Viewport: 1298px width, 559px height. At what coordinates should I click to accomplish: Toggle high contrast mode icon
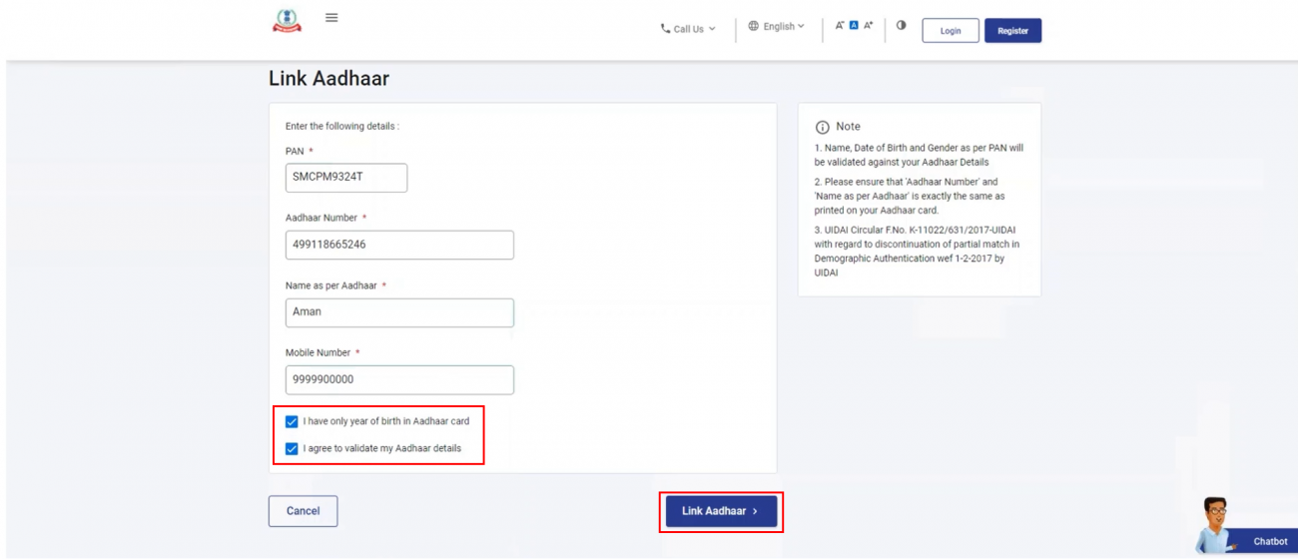[901, 26]
